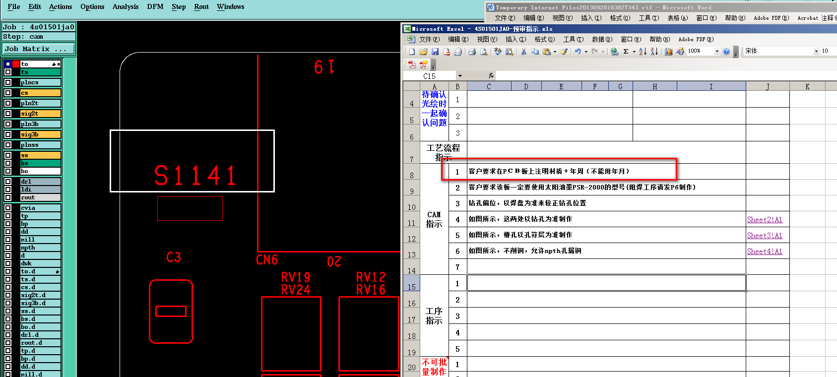
Task: Sort ascending with the A-Z icon
Action: (x=643, y=52)
